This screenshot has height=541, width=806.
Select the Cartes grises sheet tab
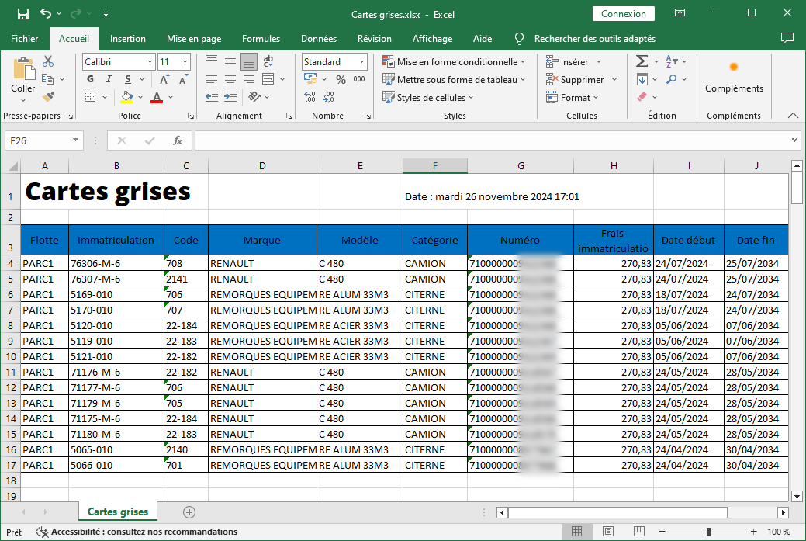pyautogui.click(x=118, y=512)
